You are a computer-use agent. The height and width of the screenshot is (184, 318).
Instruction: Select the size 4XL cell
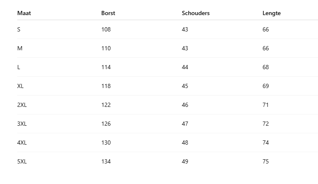click(x=22, y=143)
